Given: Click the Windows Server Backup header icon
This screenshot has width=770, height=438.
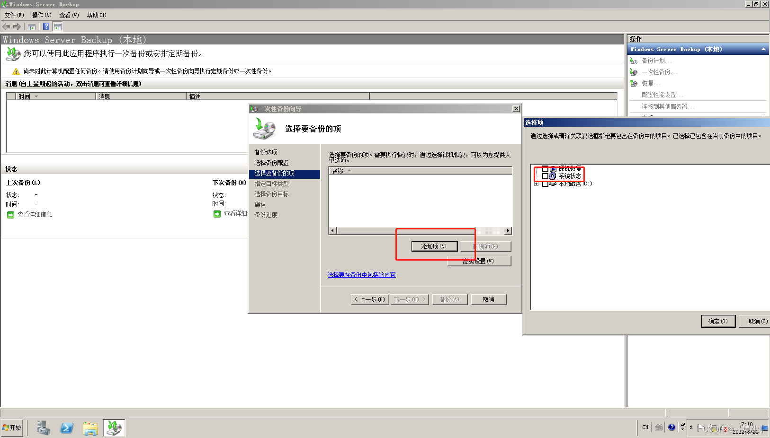Looking at the screenshot, I should click(x=13, y=54).
